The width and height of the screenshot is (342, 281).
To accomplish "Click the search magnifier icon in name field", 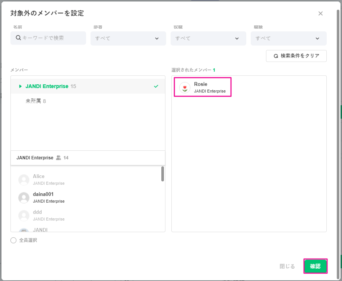I will pyautogui.click(x=18, y=38).
